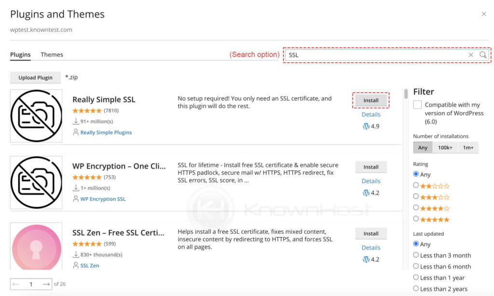The width and height of the screenshot is (494, 296).
Task: Go to the previous page with the left arrow
Action: coord(16,284)
